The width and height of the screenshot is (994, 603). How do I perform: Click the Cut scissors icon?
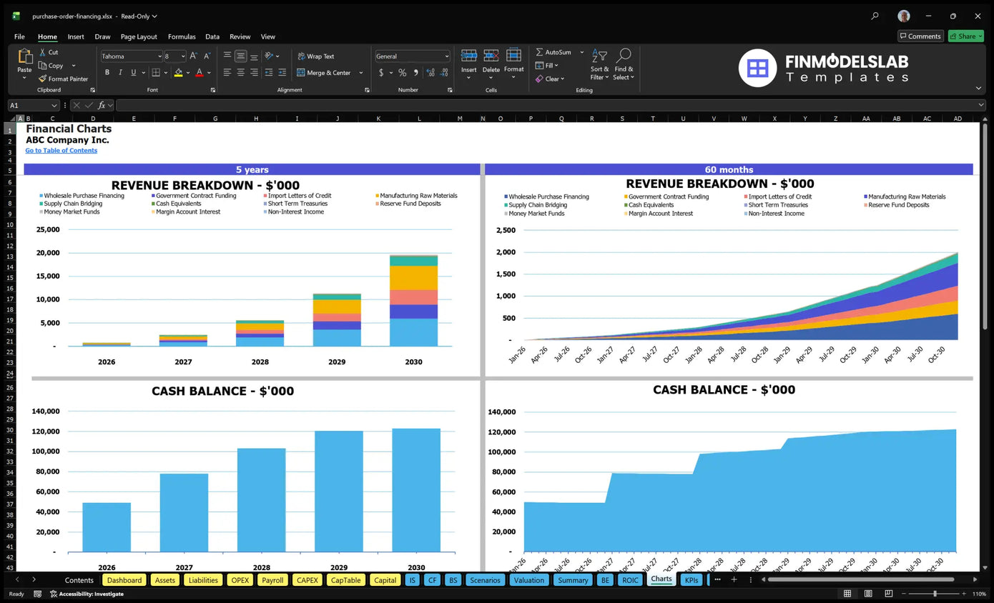click(x=42, y=52)
